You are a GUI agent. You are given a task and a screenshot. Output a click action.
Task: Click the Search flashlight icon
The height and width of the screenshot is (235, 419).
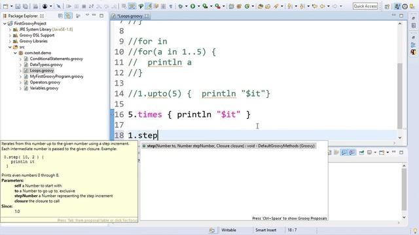(x=276, y=6)
